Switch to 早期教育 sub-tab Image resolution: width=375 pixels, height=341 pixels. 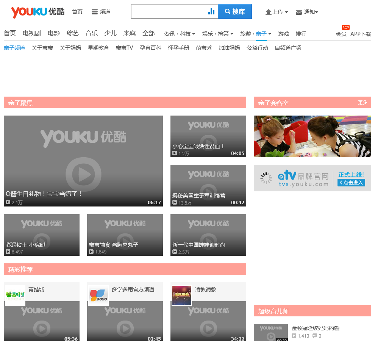tap(98, 48)
